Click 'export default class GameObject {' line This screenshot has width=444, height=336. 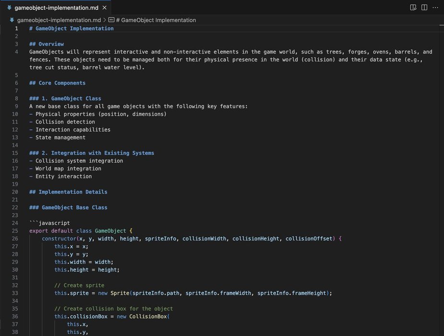coord(81,231)
